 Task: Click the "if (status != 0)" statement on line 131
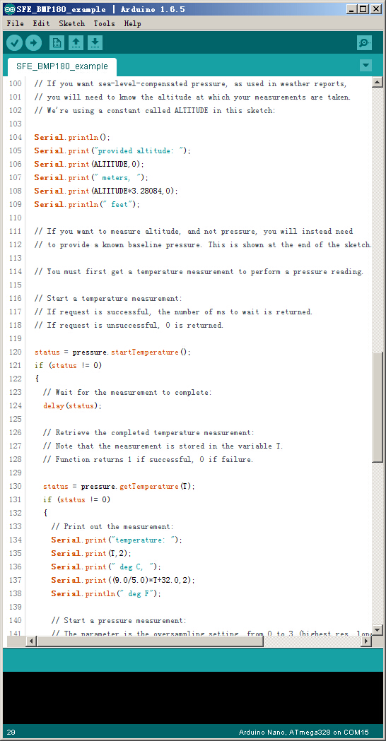point(76,499)
